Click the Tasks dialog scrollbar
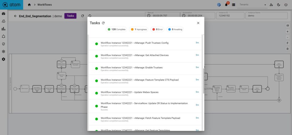Screen dimensions: 292x135 (x=203, y=81)
